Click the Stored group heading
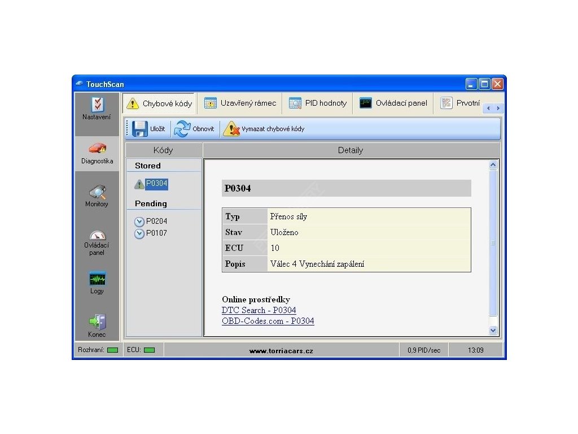 click(148, 166)
